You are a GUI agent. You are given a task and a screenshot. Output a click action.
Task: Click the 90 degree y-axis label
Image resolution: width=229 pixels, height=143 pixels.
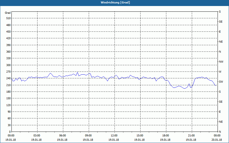pos(9,112)
